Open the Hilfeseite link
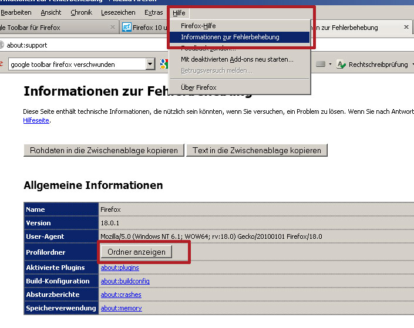This screenshot has height=328, width=414. coord(36,120)
